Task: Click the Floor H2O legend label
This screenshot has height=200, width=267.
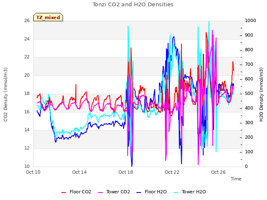Action: [156, 192]
